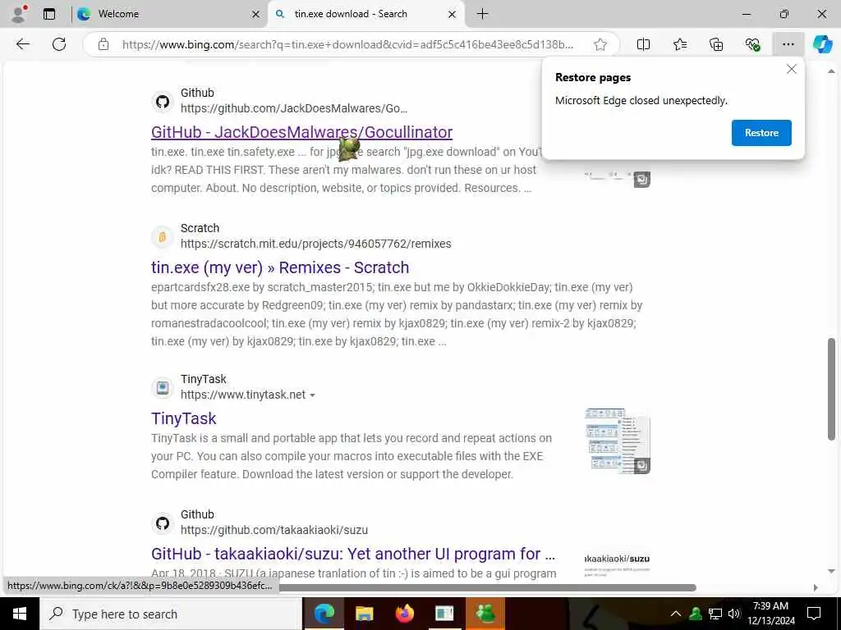
Task: Expand the tinytask.net URL dropdown arrow
Action: 313,395
